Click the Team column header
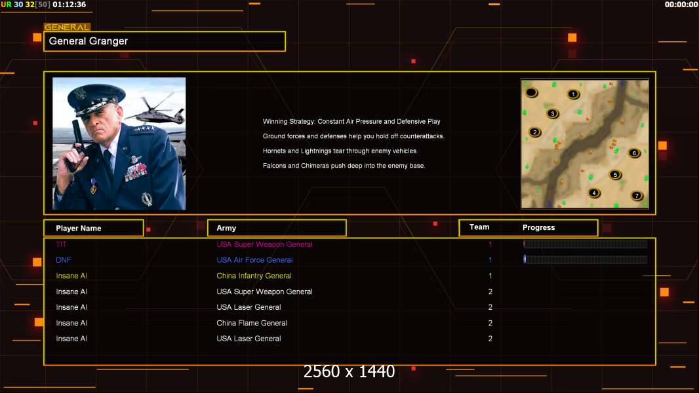This screenshot has width=699, height=393. click(x=479, y=227)
